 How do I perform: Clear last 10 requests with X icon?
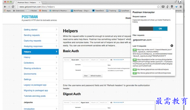tap(172, 46)
